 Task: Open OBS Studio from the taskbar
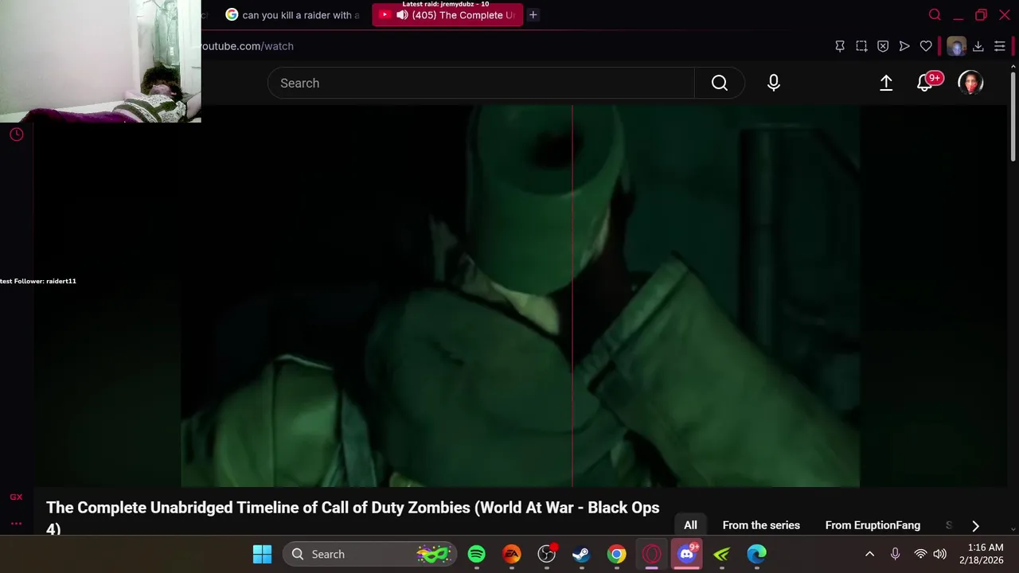[547, 554]
